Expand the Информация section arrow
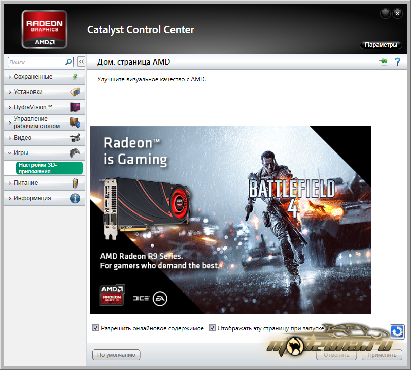The width and height of the screenshot is (411, 370). (x=10, y=198)
